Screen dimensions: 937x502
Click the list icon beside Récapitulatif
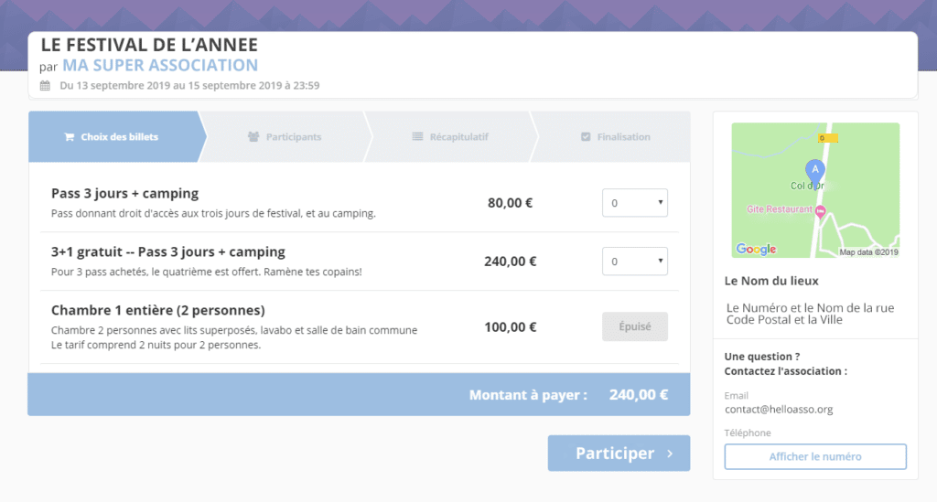tap(417, 136)
